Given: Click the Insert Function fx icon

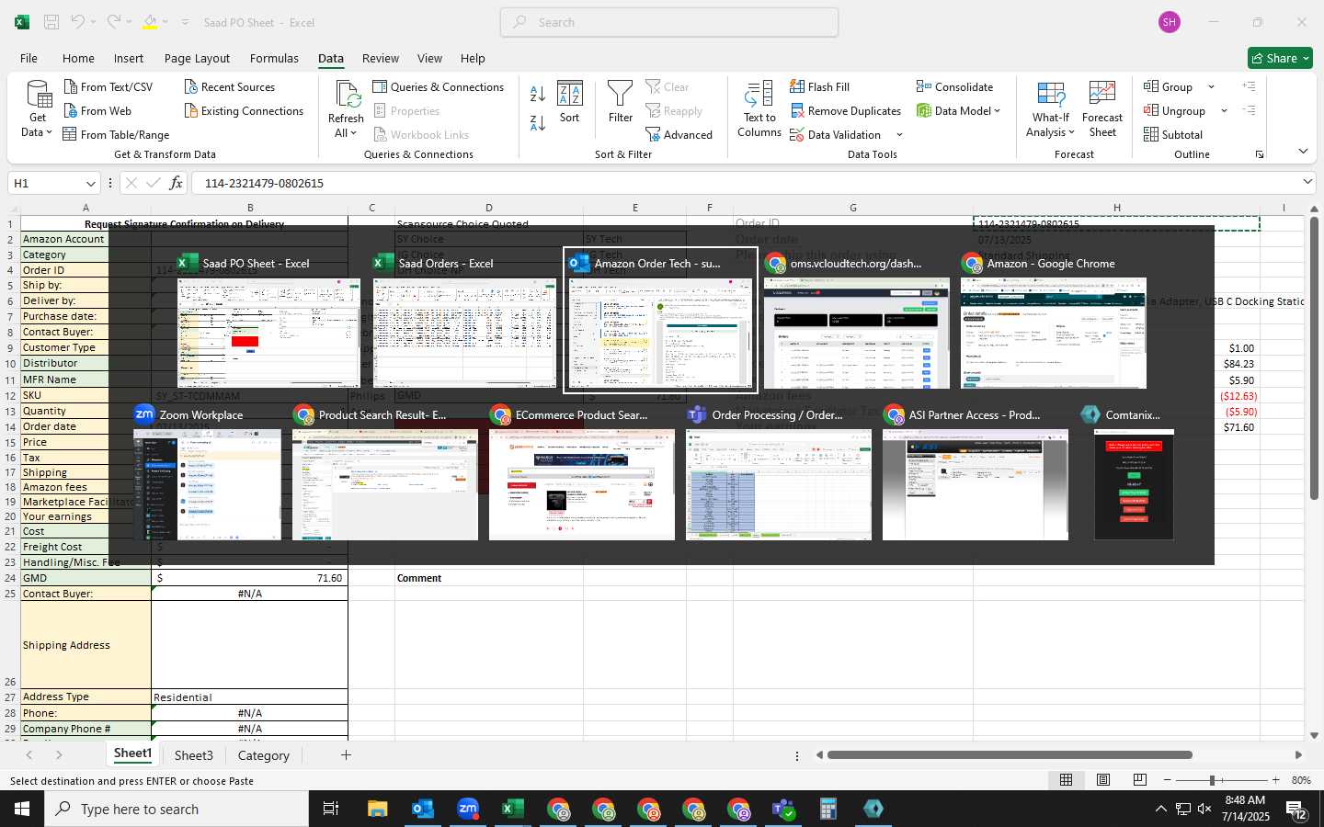Looking at the screenshot, I should [x=176, y=183].
